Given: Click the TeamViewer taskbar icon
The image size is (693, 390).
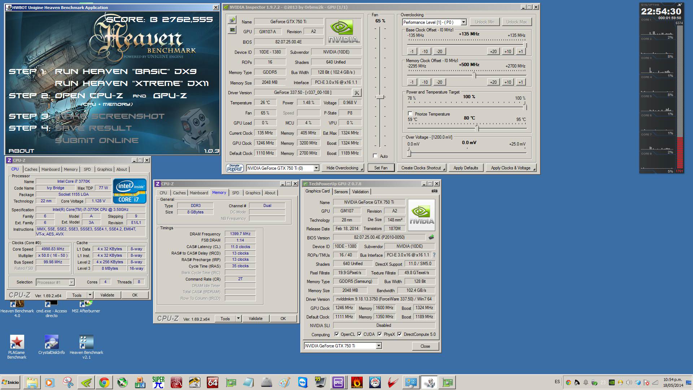Looking at the screenshot, I should tap(302, 382).
